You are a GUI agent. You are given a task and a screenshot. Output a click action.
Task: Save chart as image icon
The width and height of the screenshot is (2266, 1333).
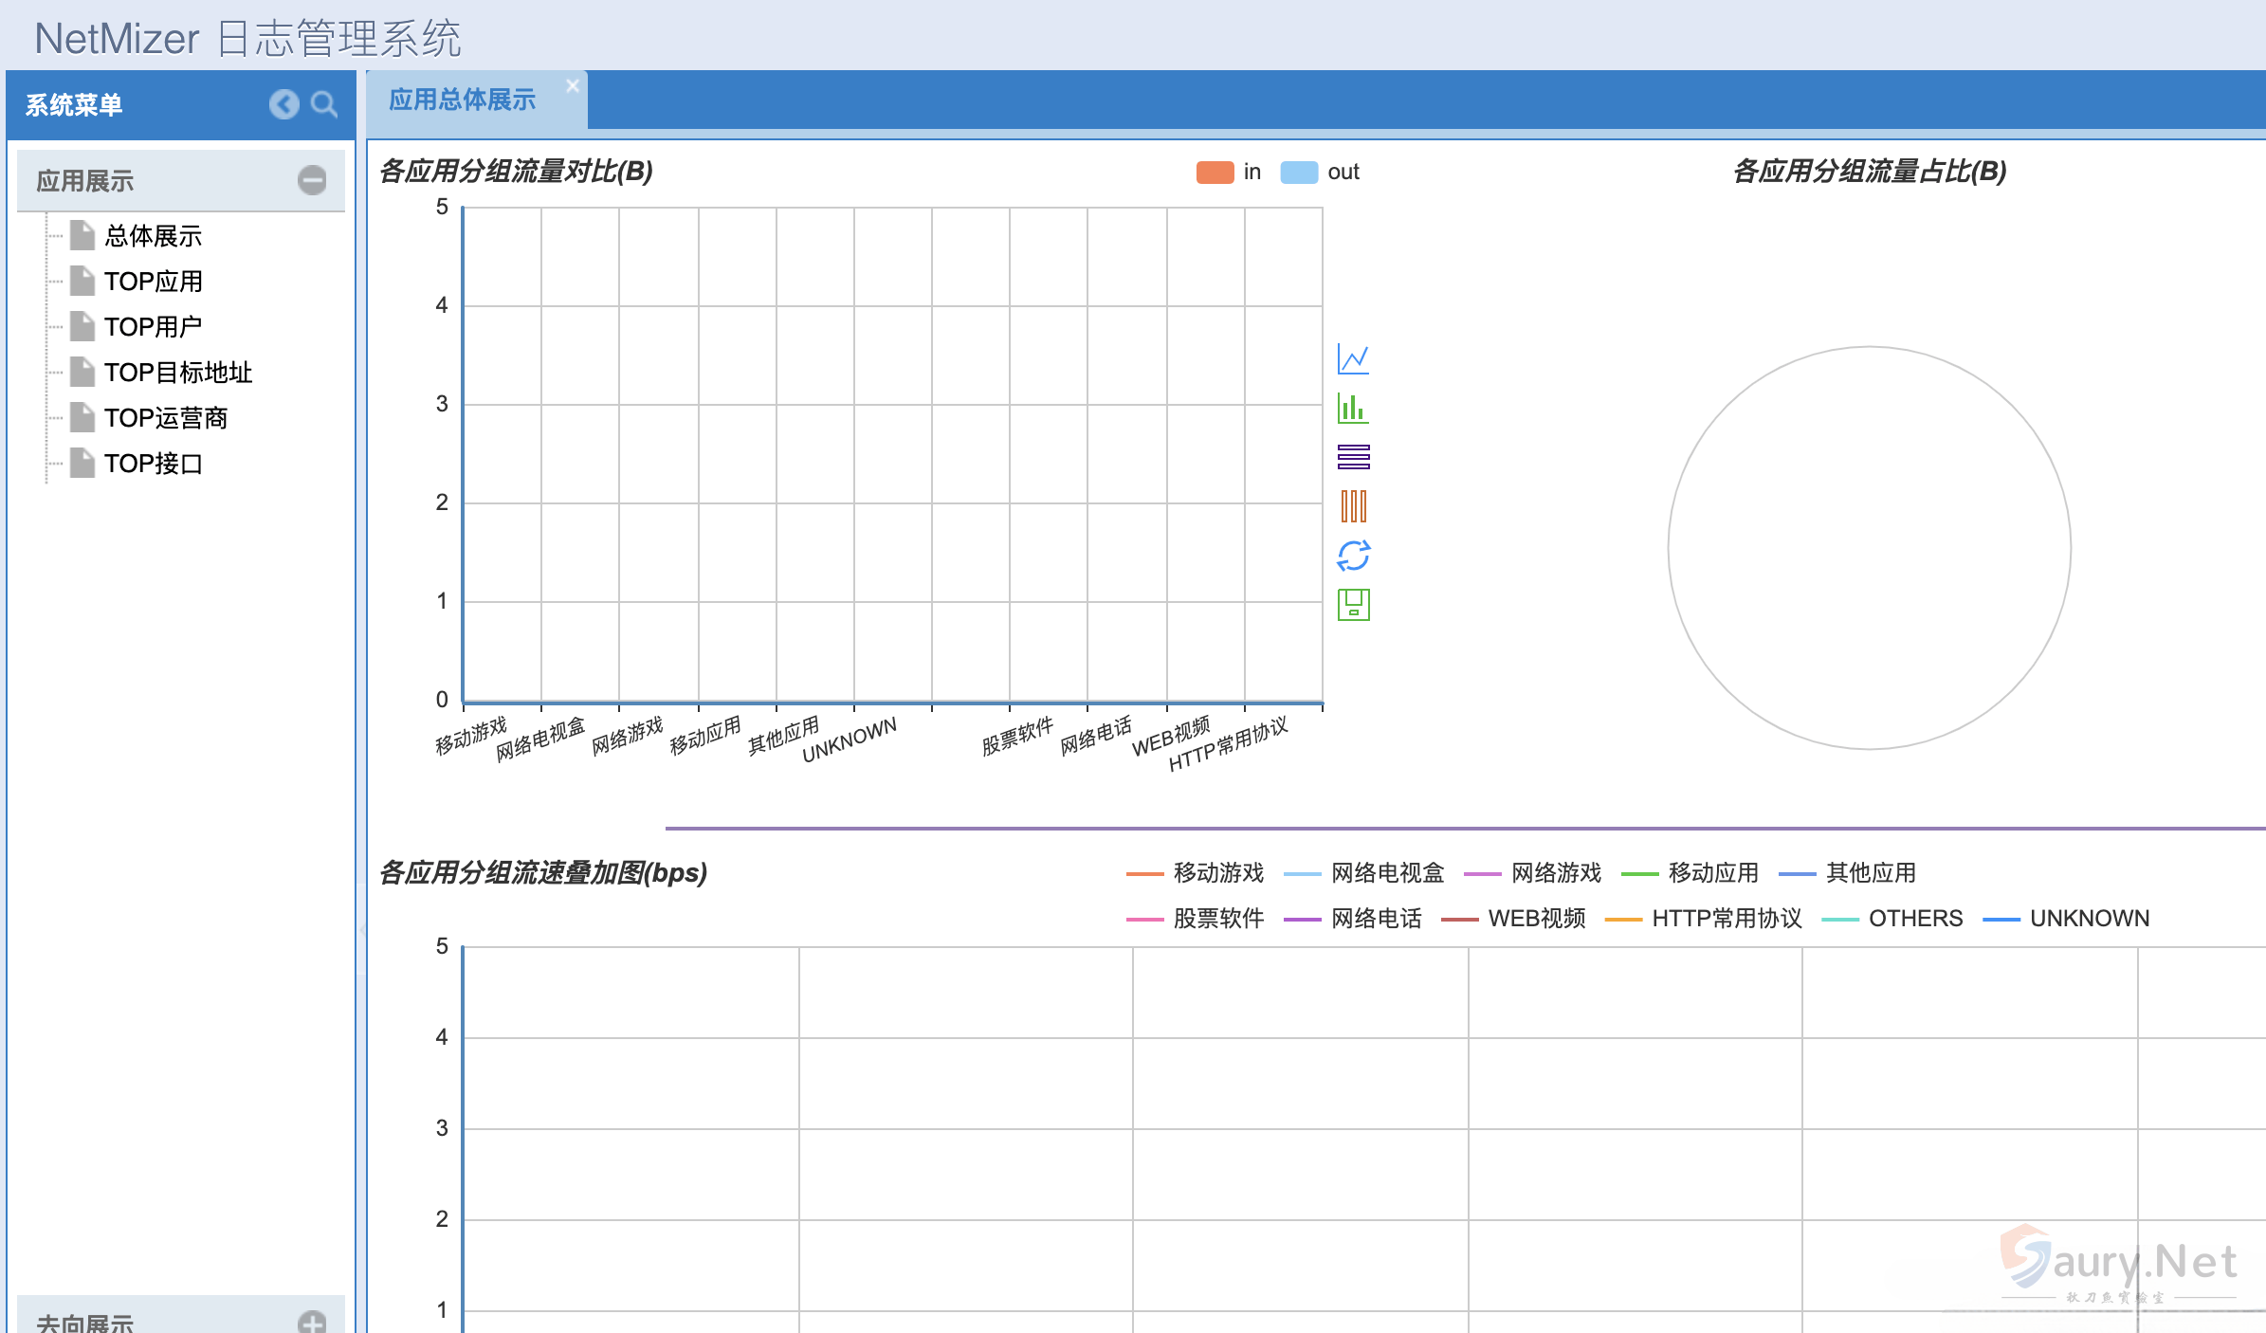tap(1353, 605)
